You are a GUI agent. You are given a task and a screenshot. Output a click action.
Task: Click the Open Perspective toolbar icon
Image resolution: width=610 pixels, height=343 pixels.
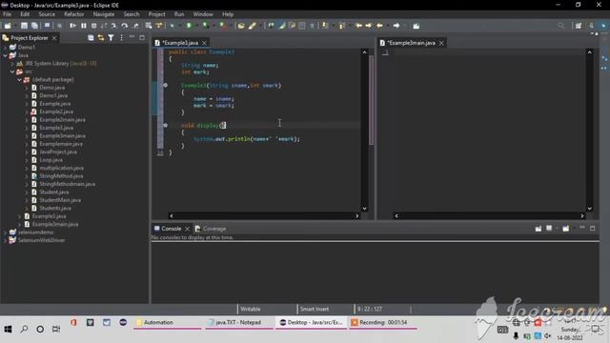point(579,26)
